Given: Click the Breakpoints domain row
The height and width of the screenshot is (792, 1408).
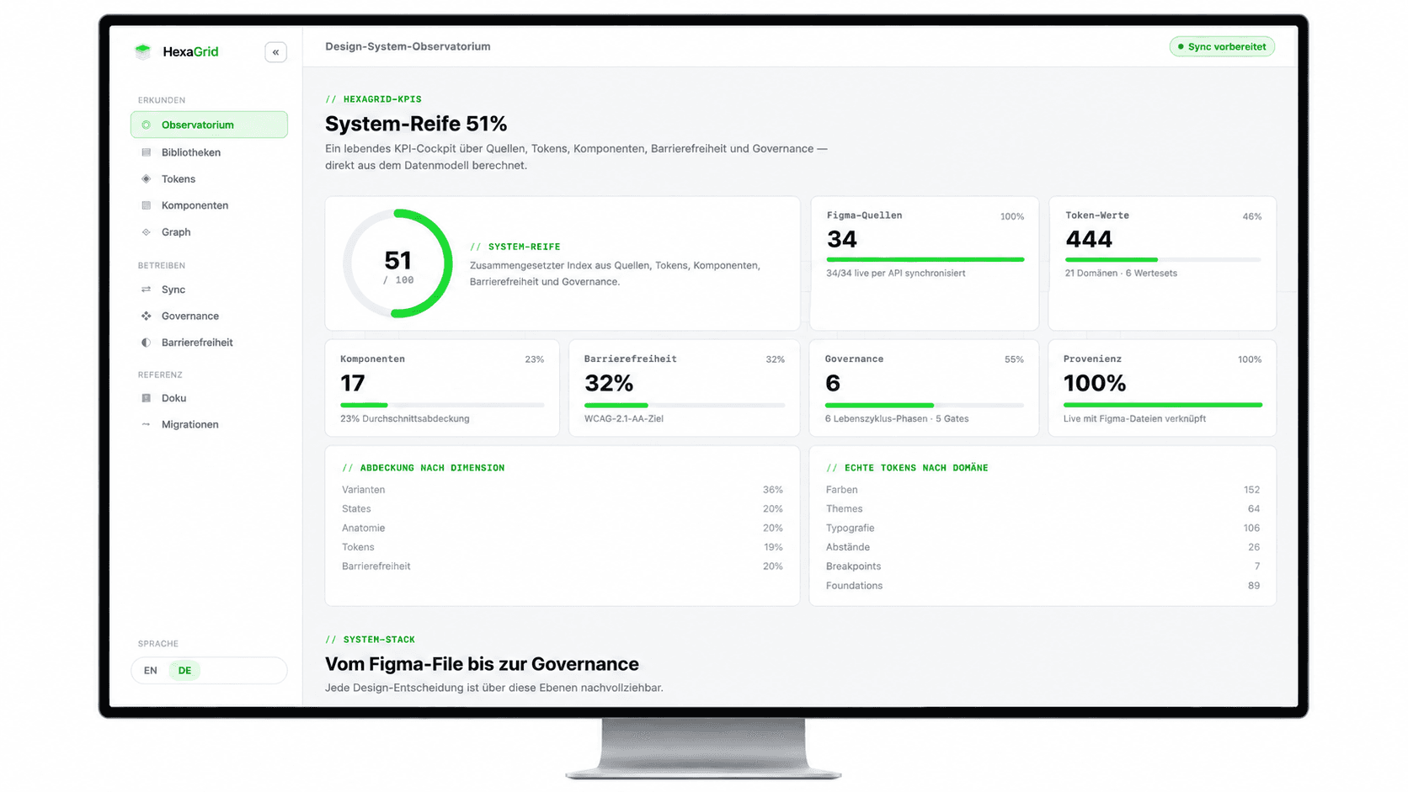Looking at the screenshot, I should [1043, 566].
